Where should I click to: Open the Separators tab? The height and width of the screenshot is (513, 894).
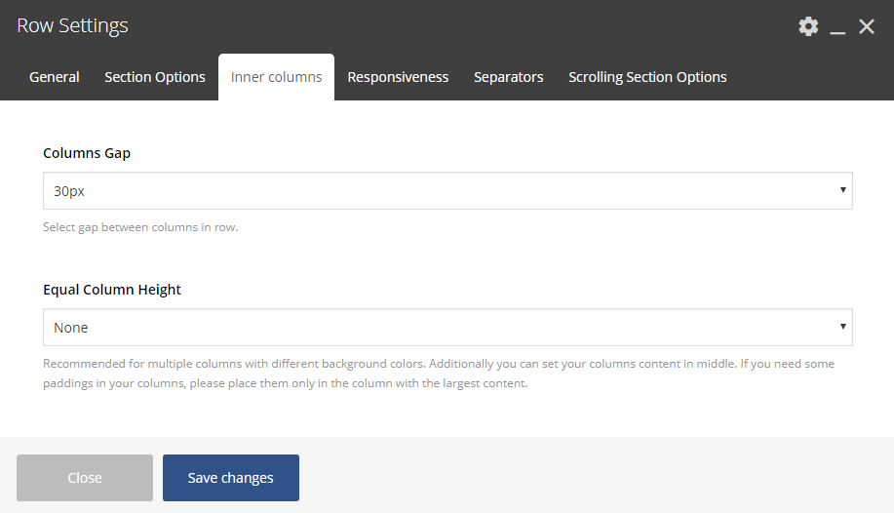508,77
